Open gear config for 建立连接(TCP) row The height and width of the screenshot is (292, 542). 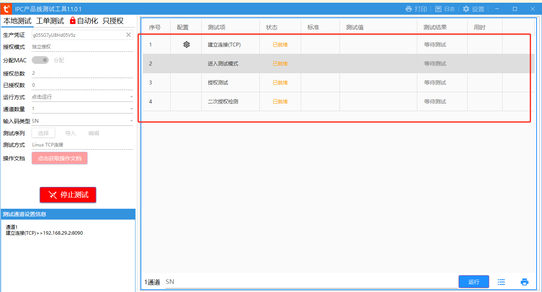pyautogui.click(x=187, y=45)
